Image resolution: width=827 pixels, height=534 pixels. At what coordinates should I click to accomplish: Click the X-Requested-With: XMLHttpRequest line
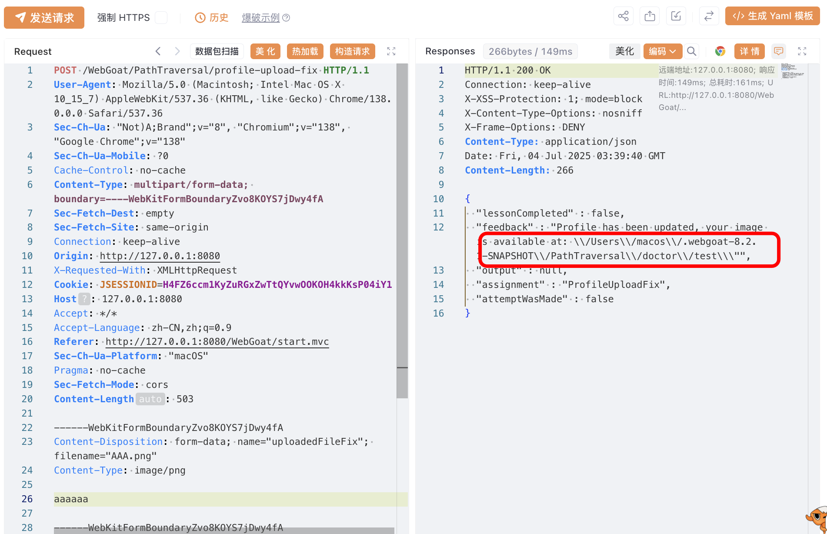tap(145, 270)
